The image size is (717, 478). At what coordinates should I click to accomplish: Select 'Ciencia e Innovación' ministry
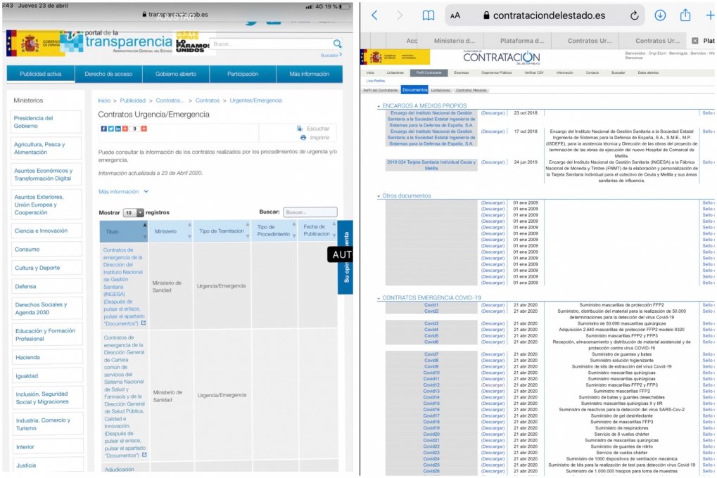[x=46, y=231]
